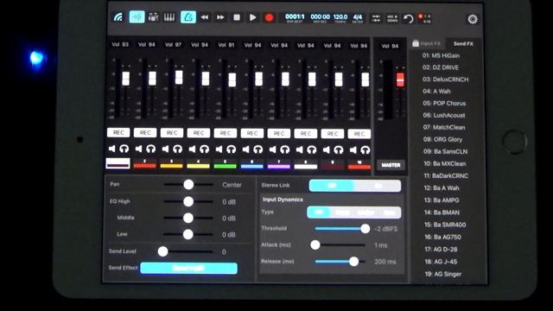This screenshot has width=553, height=311.
Task: Click the EQ High slider knob
Action: (188, 201)
